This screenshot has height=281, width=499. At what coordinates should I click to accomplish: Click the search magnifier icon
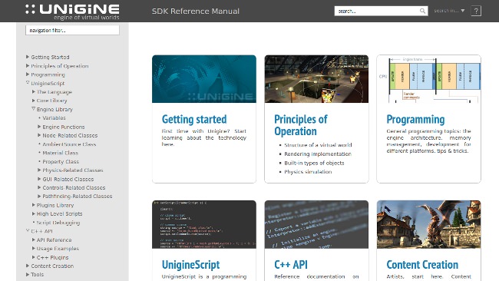(x=422, y=12)
